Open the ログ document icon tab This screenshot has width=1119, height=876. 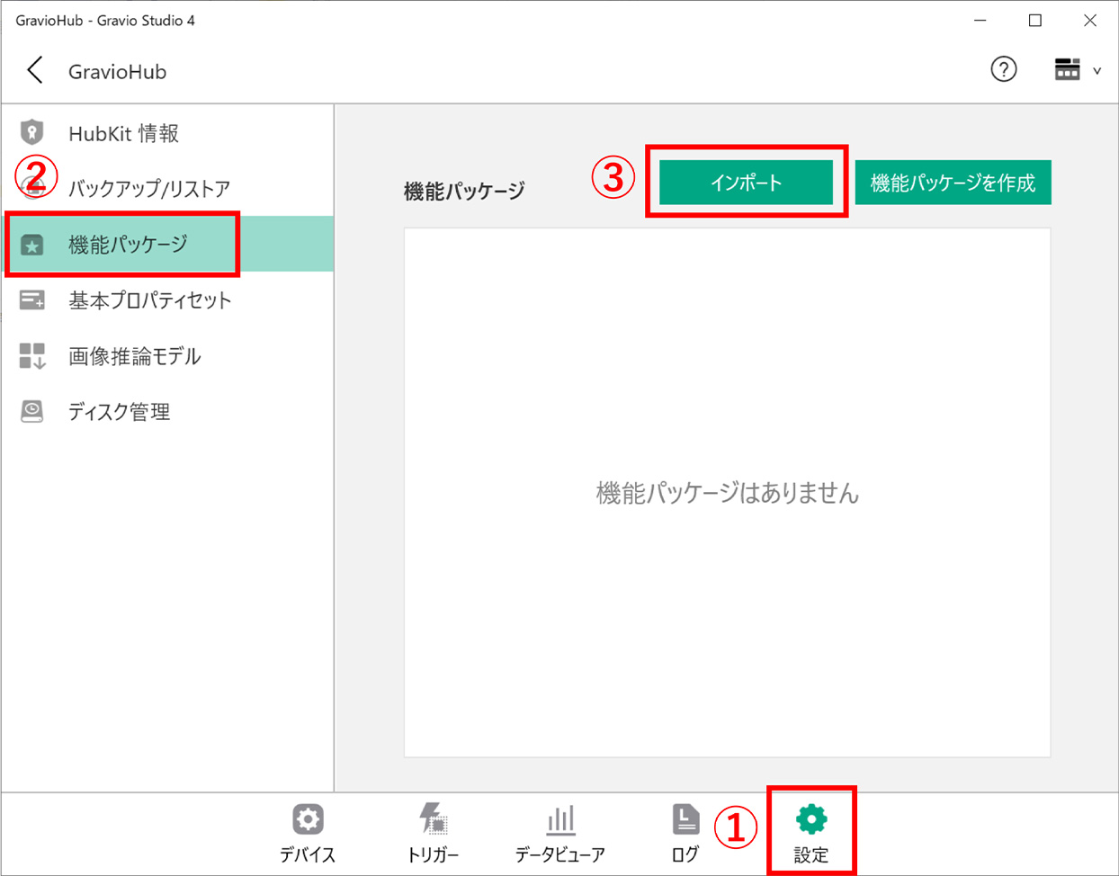point(685,819)
